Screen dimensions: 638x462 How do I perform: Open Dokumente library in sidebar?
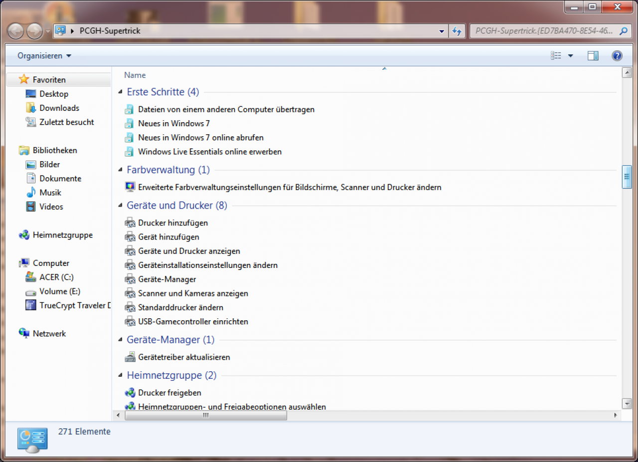click(60, 179)
